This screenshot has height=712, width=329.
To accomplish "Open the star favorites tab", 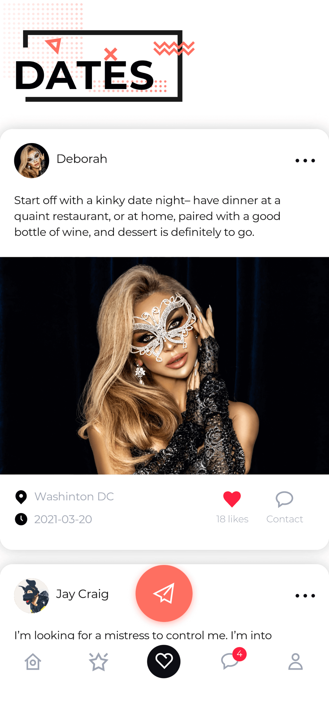I will pyautogui.click(x=98, y=662).
